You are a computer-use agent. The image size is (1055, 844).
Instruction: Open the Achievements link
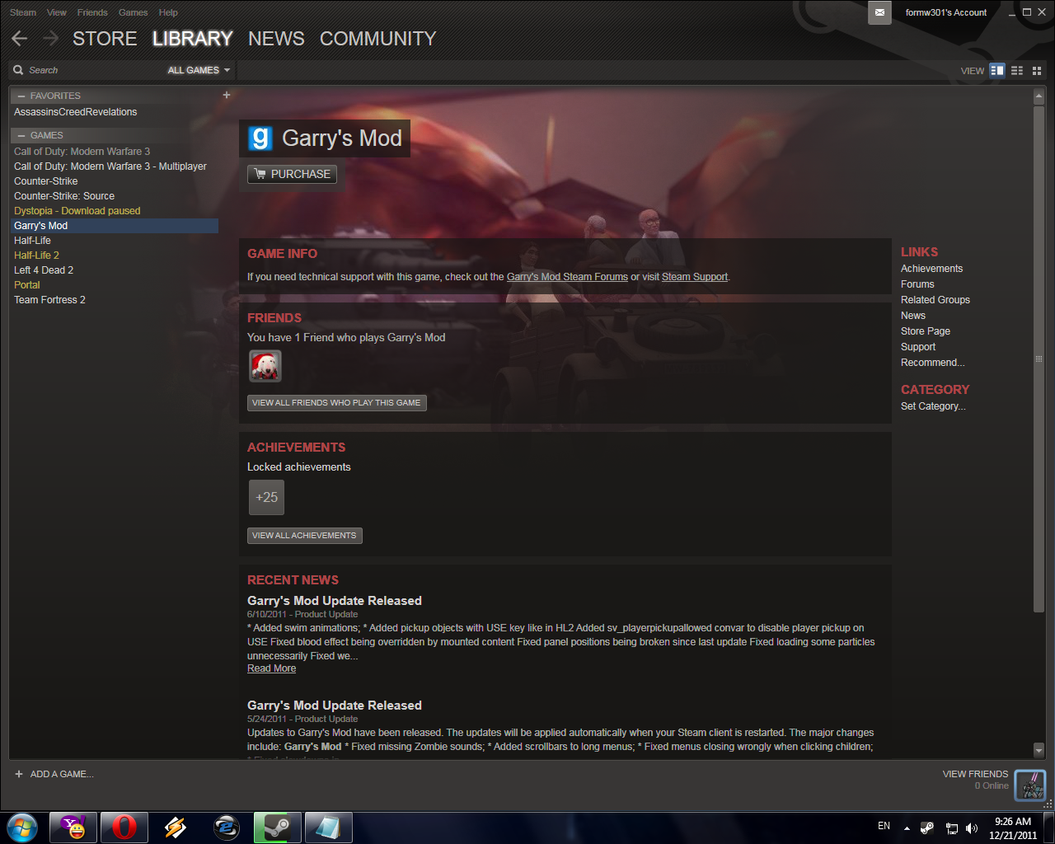pos(931,269)
